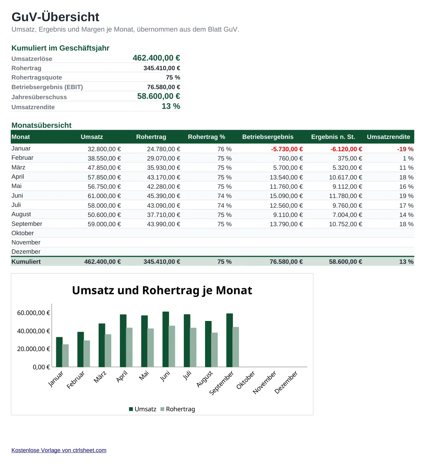Select the Umsatzrendite column header
Viewport: 425px width, 464px height.
click(389, 137)
